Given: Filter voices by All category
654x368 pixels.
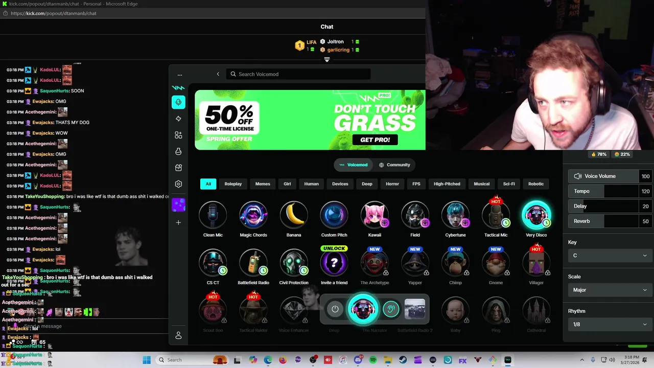Looking at the screenshot, I should pos(208,184).
